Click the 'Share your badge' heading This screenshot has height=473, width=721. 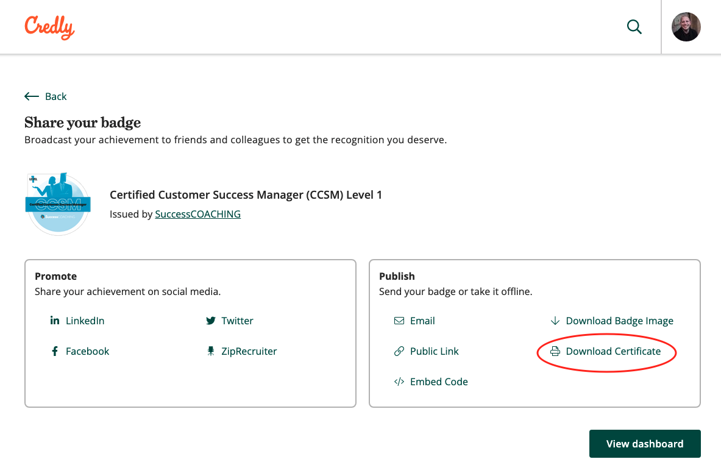tap(83, 123)
